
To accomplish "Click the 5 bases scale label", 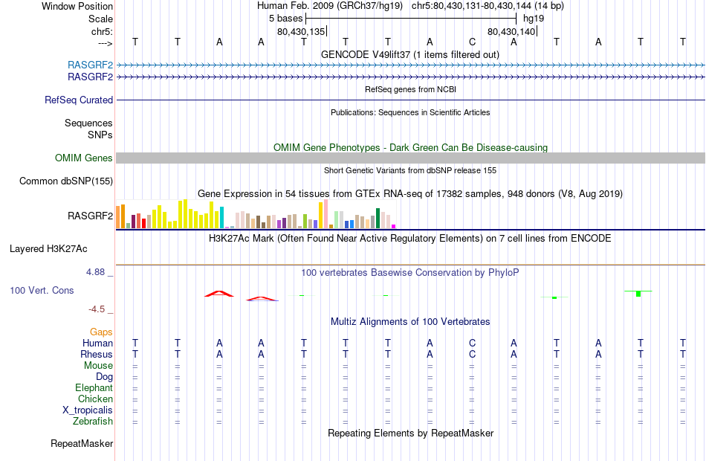I will tap(286, 19).
